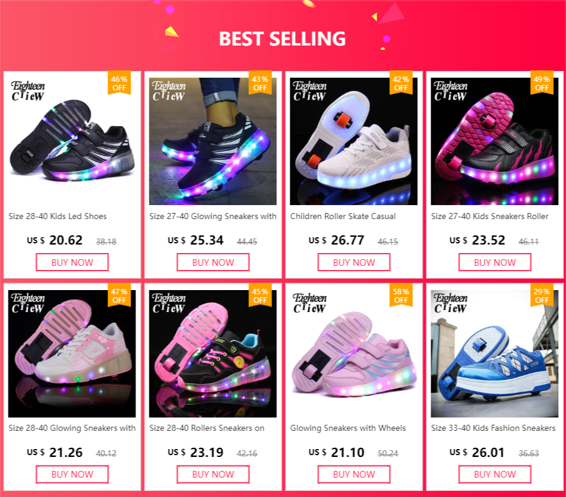Image resolution: width=566 pixels, height=497 pixels.
Task: Click the 29% OFF badge on blue sneakers
Action: (542, 296)
